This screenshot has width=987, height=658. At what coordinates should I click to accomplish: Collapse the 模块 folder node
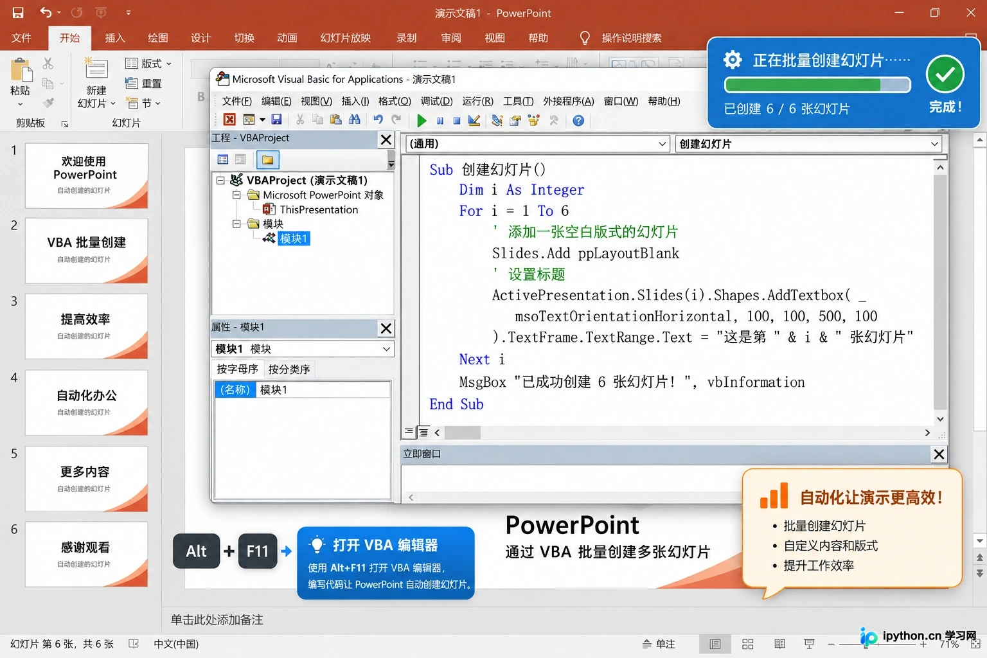236,224
